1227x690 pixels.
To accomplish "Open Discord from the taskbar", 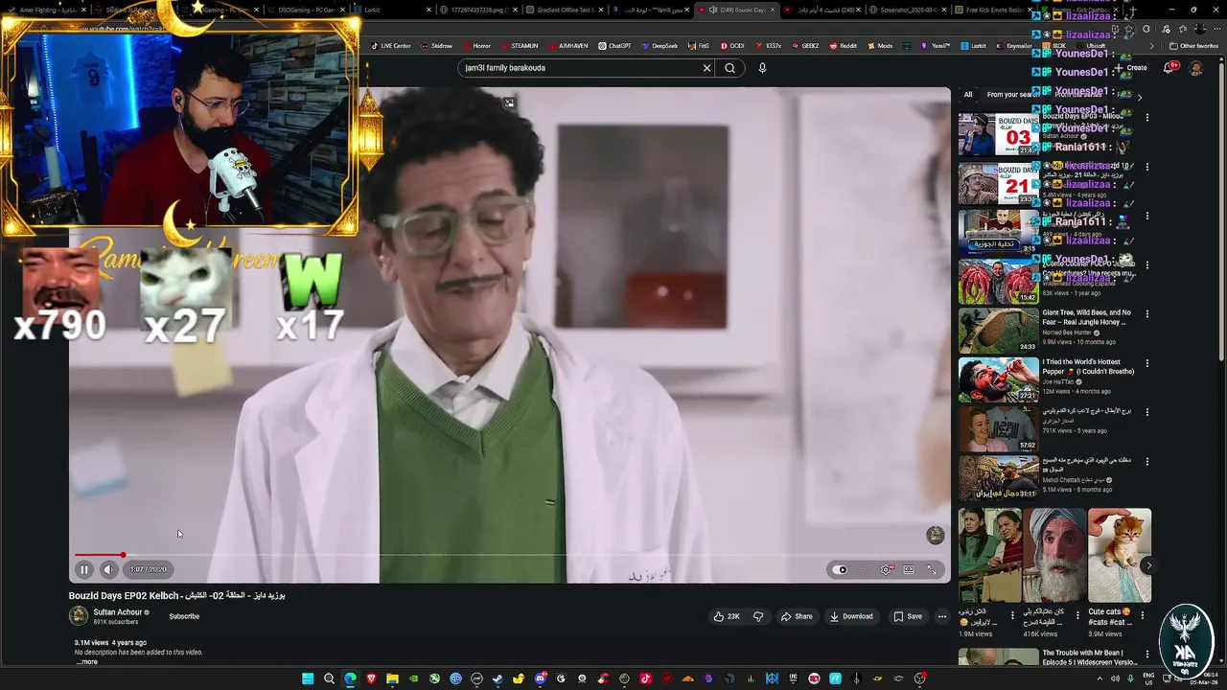I will (540, 678).
